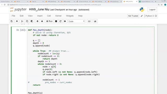The image size is (167, 94).
Task: Click the 'nodeCount = len(q)' line
Action: click(49, 54)
